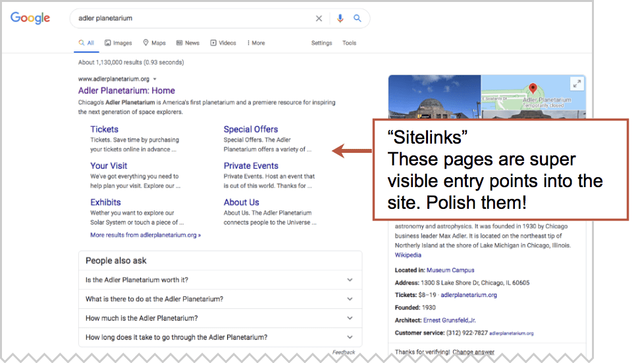Viewport: 640px width, 363px height.
Task: Expand 'How long does it take to go through' question
Action: [221, 337]
